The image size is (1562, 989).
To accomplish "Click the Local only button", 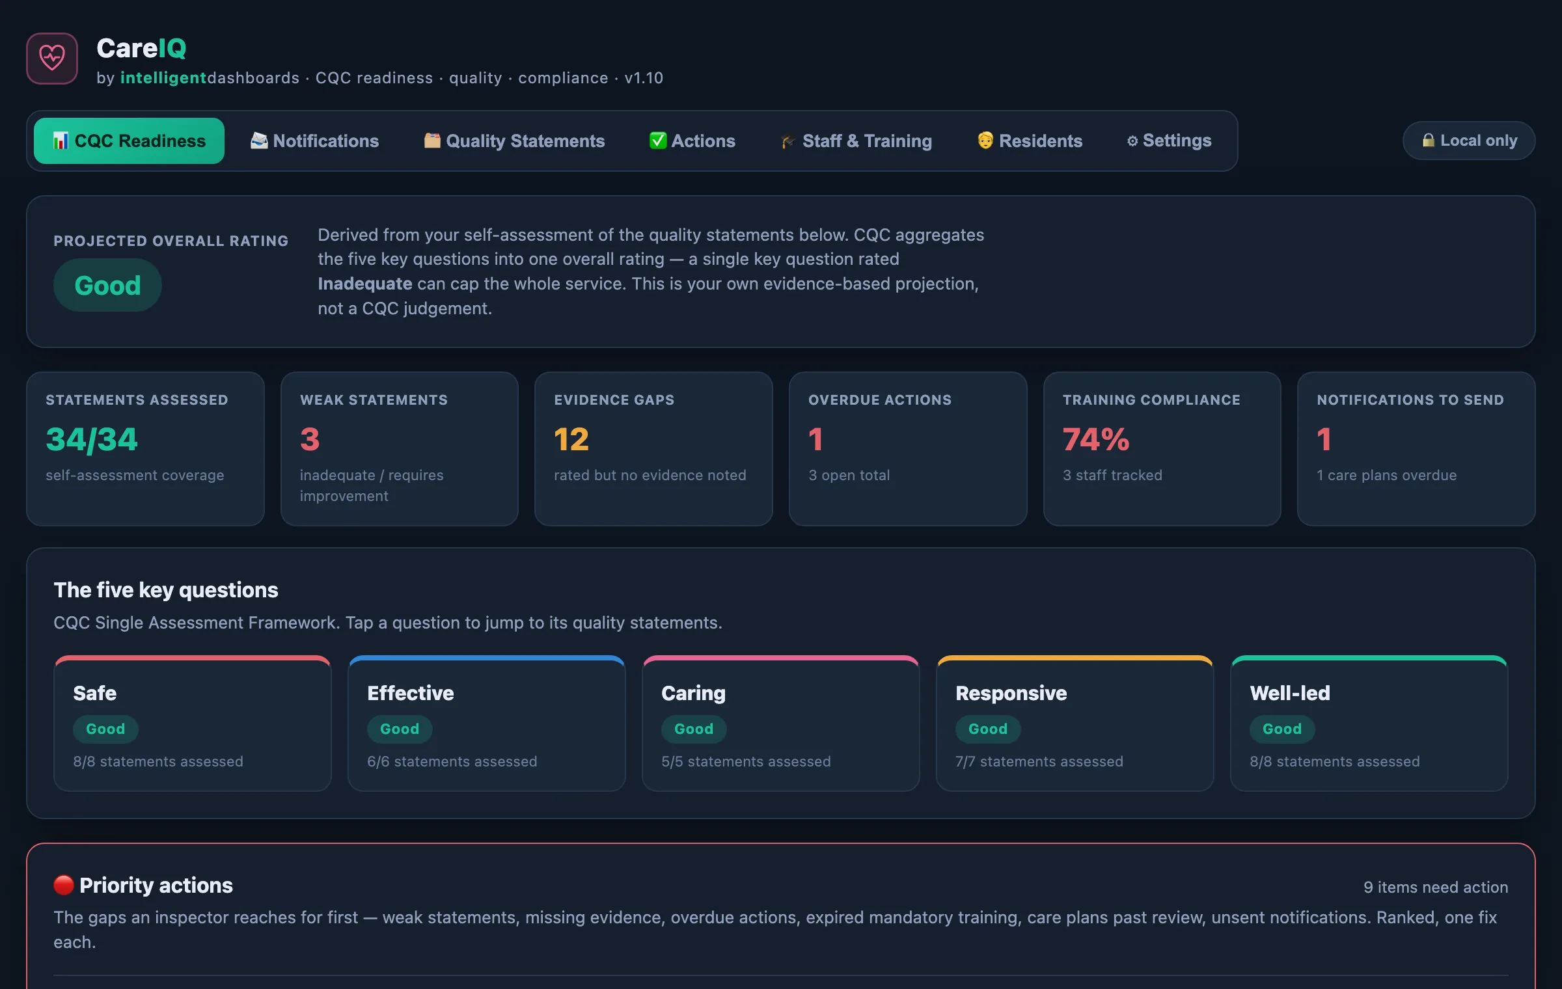I will pyautogui.click(x=1469, y=141).
